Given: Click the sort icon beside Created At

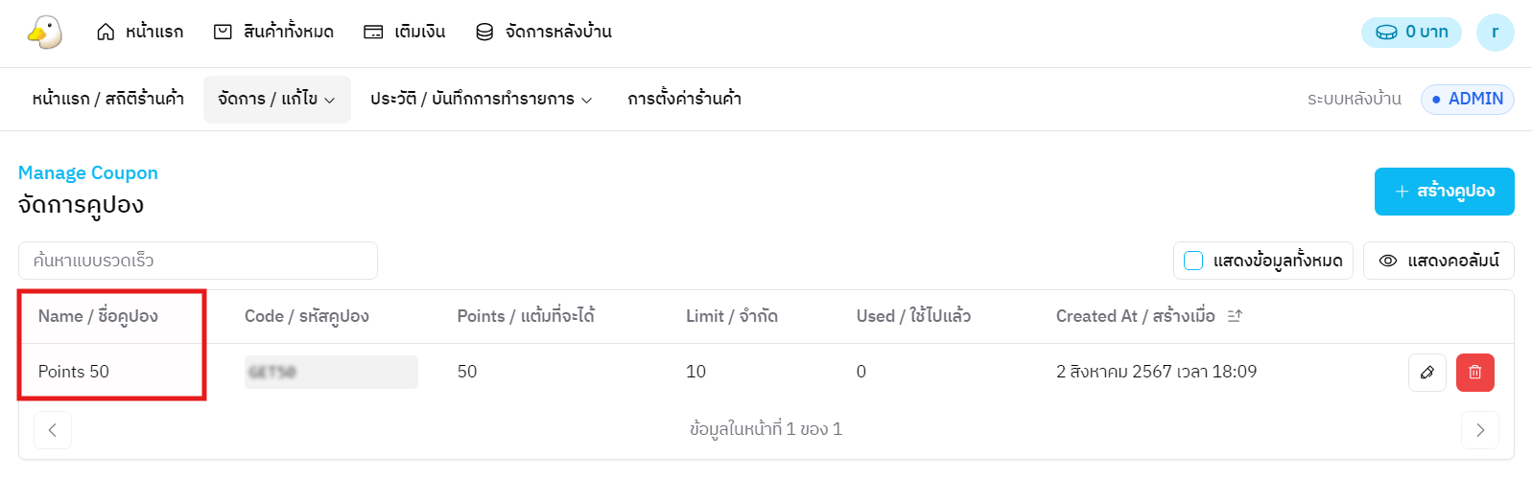Looking at the screenshot, I should pos(1235,316).
